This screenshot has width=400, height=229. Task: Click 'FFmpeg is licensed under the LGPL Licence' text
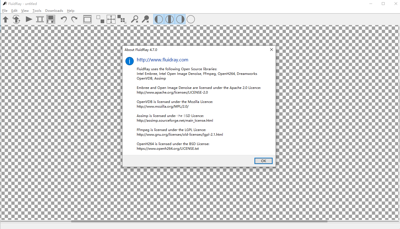[x=171, y=130]
